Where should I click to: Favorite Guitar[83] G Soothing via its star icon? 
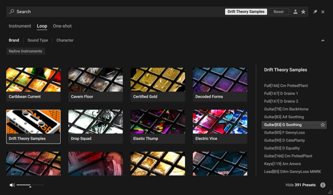point(322,125)
